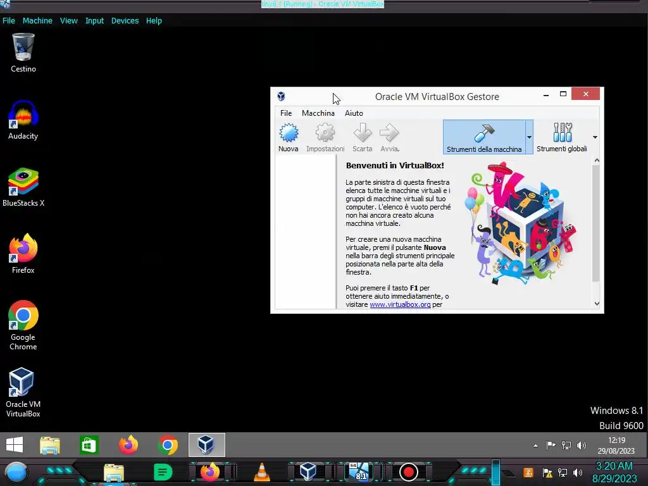This screenshot has width=648, height=486.
Task: Click the network icon in guest tray
Action: (x=566, y=445)
